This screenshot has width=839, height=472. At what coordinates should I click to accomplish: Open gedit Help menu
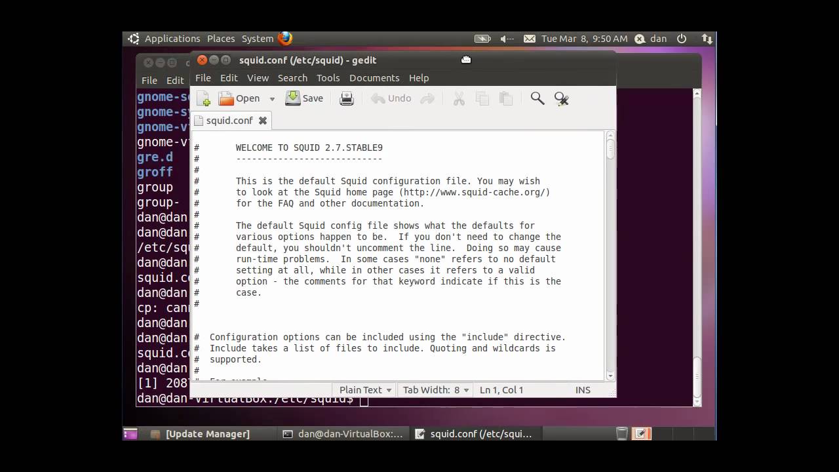pyautogui.click(x=419, y=77)
